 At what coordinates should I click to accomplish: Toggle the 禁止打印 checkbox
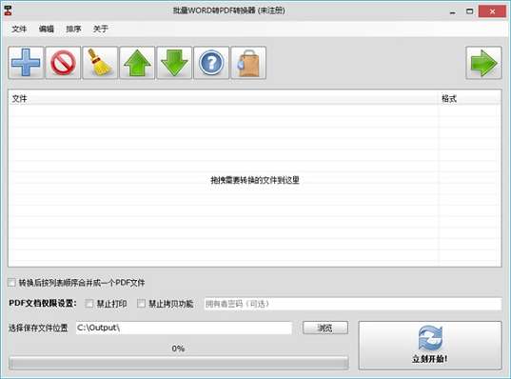[88, 304]
